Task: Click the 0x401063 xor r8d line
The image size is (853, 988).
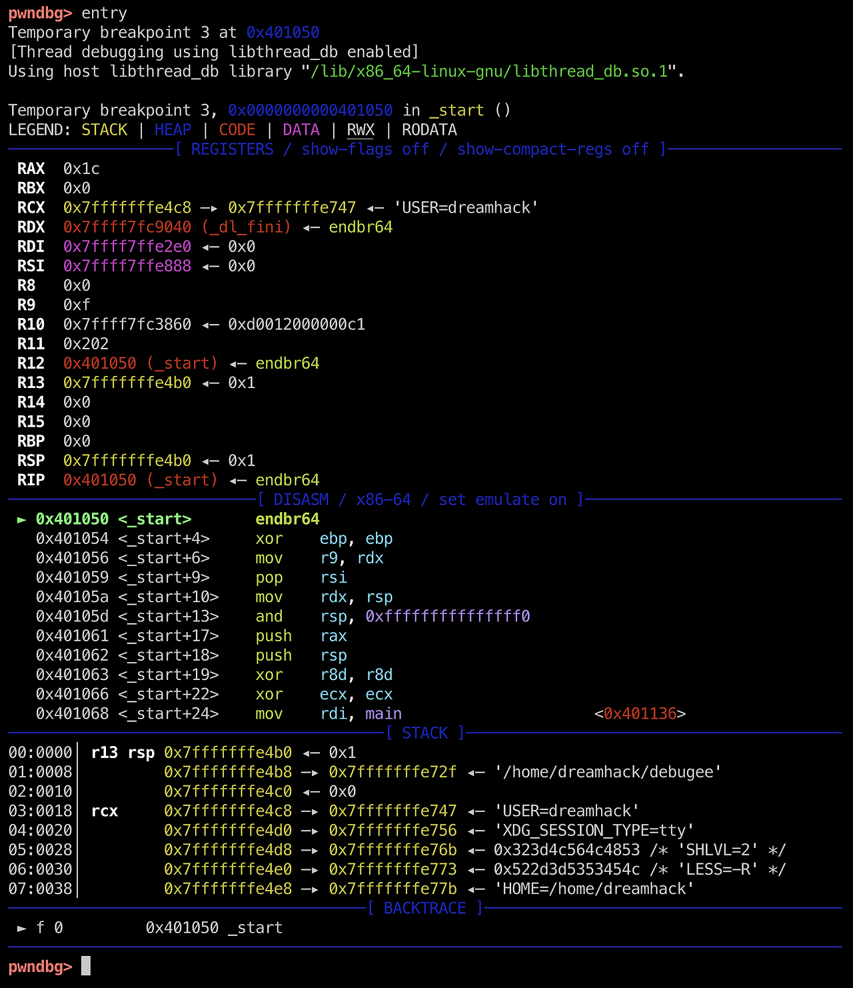Action: pyautogui.click(x=214, y=675)
